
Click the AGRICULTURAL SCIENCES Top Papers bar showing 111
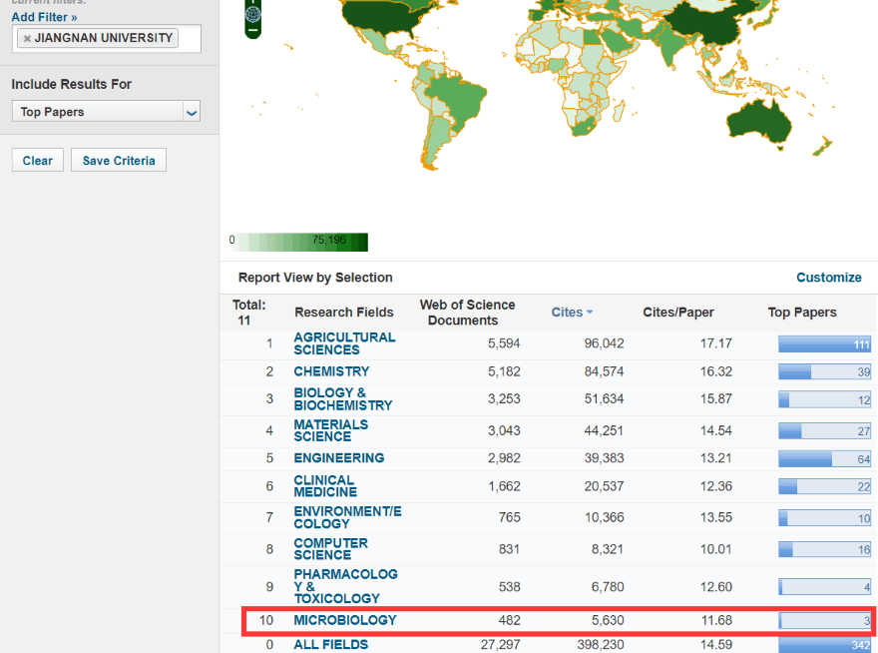pyautogui.click(x=823, y=343)
